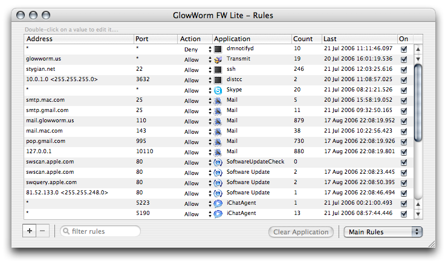Click the vertical scrollbar thumb
This screenshot has height=261, width=448.
418,103
